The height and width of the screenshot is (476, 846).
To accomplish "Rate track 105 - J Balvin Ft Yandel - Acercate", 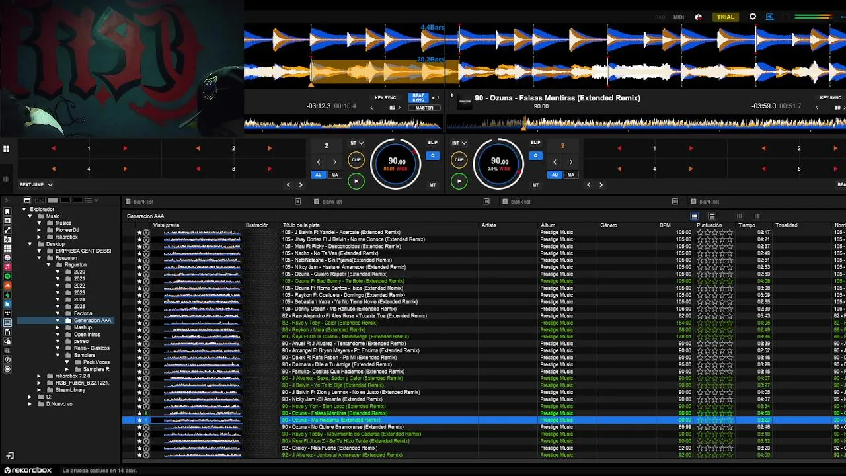I will (715, 233).
